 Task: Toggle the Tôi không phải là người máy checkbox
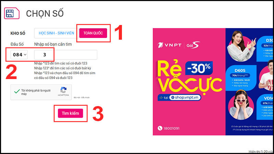click(17, 91)
